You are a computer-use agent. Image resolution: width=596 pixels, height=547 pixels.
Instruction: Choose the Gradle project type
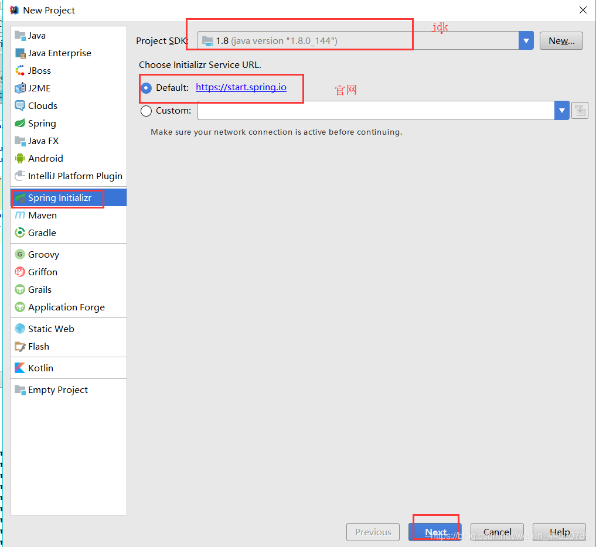point(69,233)
